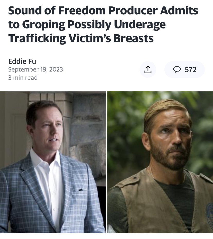The width and height of the screenshot is (213, 239).
Task: Tap the pocket square on plaid blazer
Action: [x=78, y=190]
